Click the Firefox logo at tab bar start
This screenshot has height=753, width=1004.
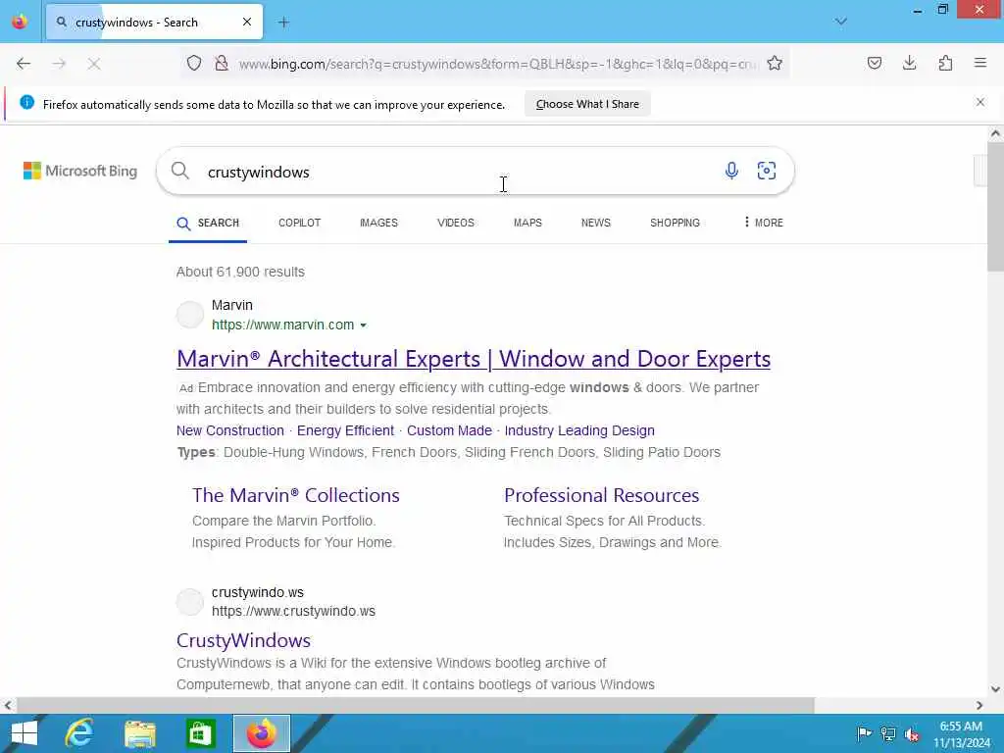pos(20,22)
